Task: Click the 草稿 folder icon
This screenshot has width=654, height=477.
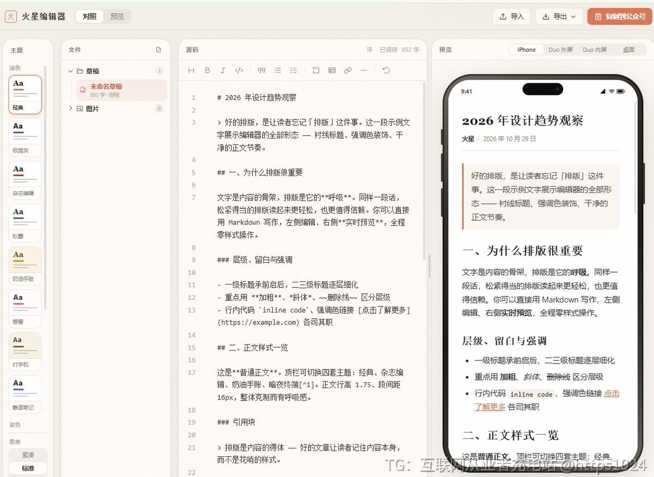Action: tap(80, 71)
